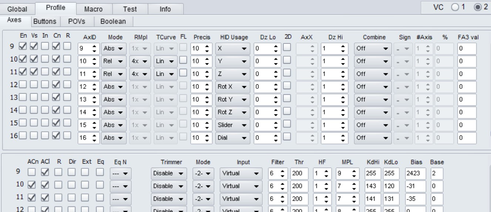Open Mode dropdown for axis 9
This screenshot has width=491, height=212.
(x=113, y=48)
